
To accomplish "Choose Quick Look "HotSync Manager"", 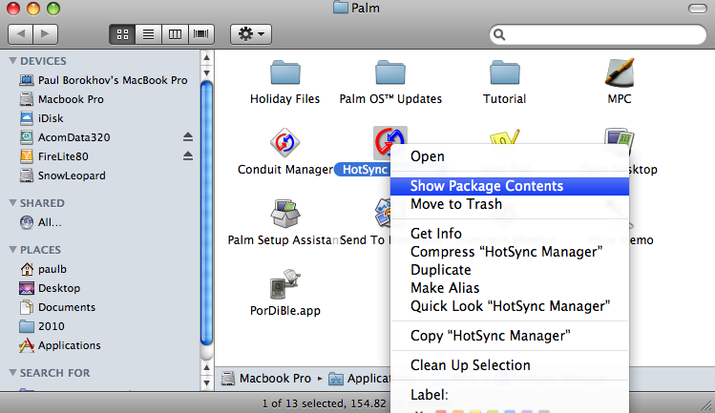I will tap(510, 306).
